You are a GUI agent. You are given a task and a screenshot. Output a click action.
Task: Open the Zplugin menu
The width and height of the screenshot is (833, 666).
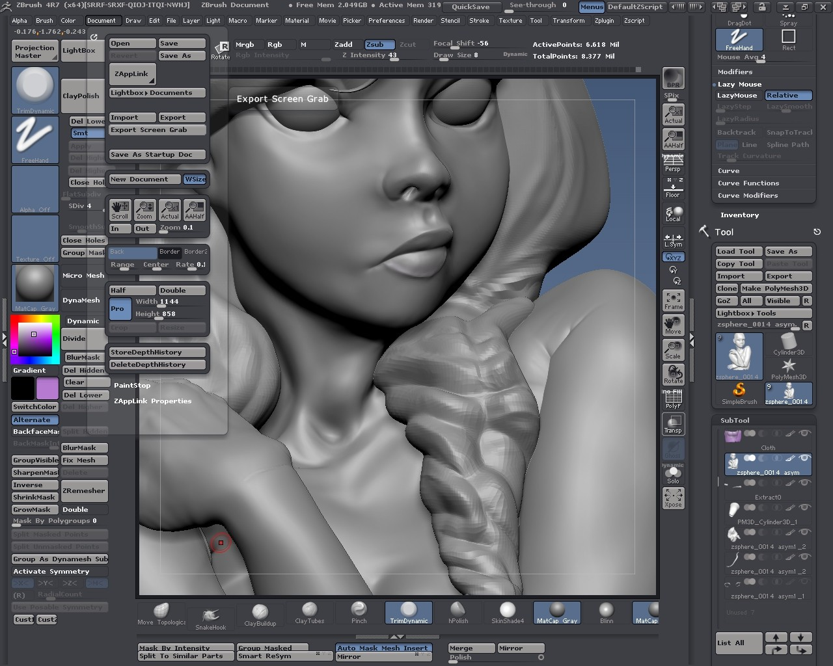(604, 21)
